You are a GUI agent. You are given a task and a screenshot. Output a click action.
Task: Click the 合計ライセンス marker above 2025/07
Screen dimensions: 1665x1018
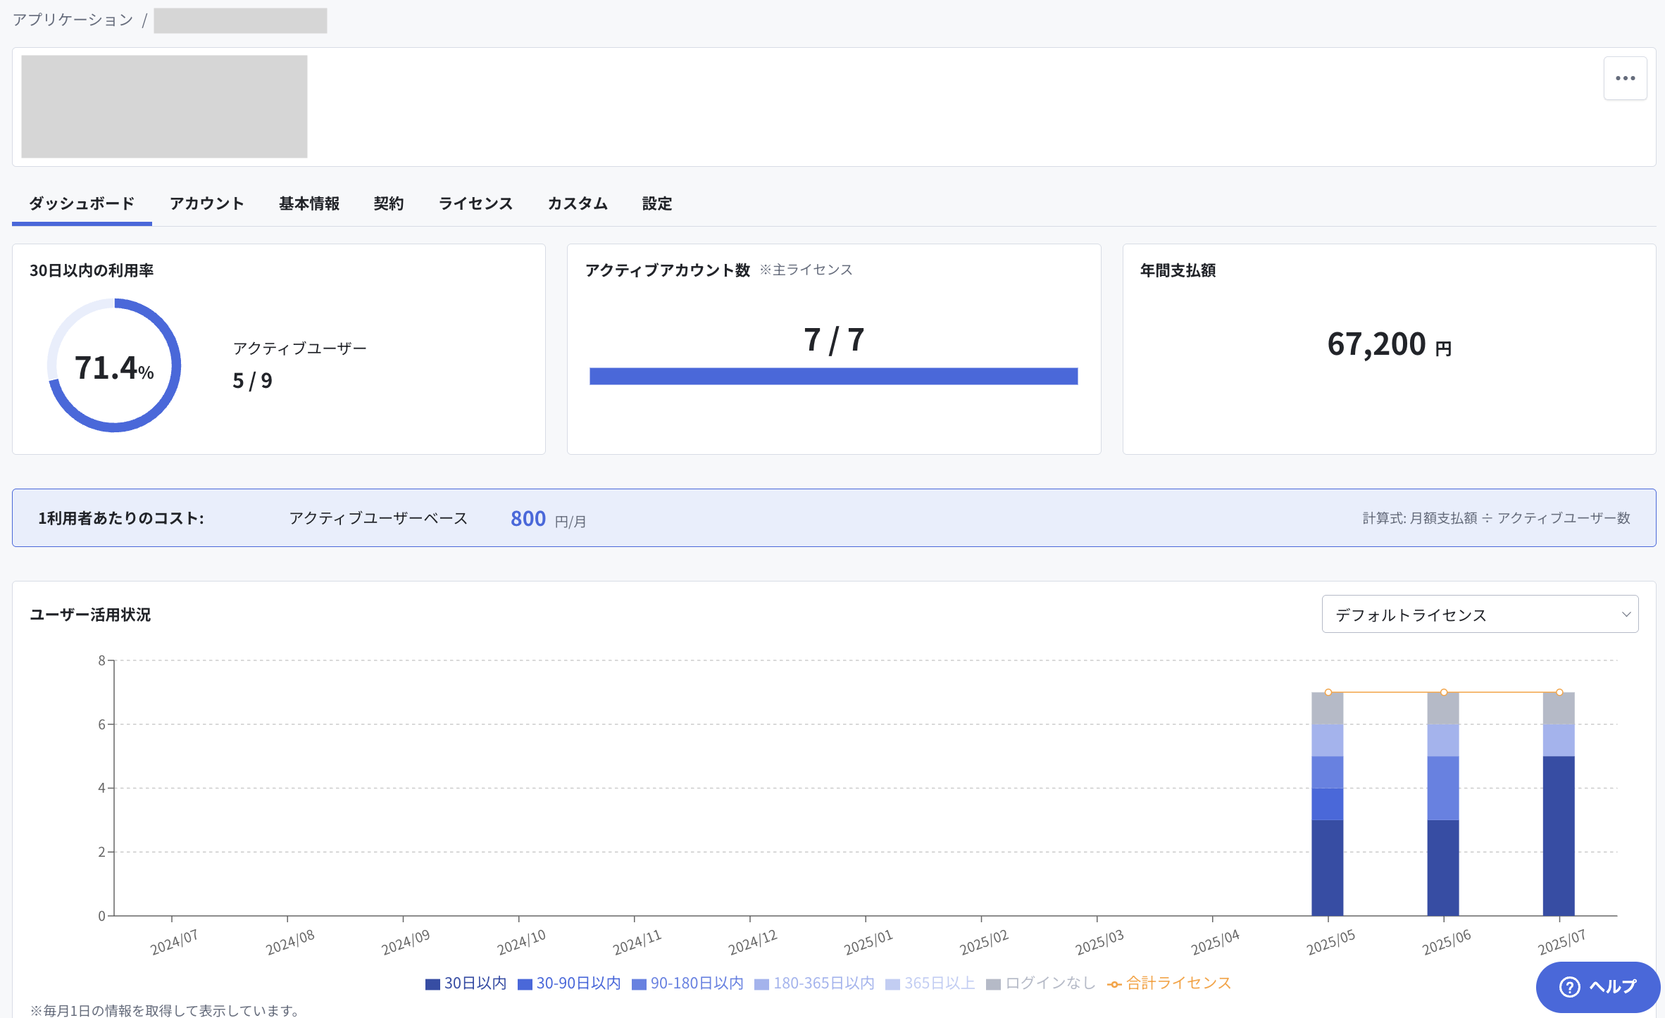1559,692
